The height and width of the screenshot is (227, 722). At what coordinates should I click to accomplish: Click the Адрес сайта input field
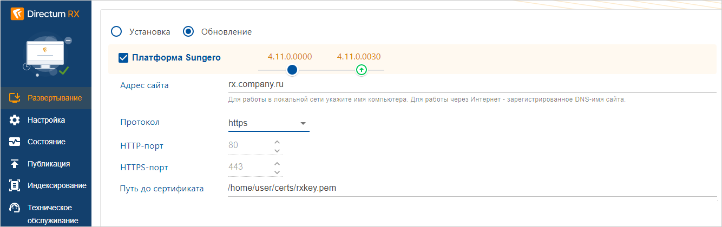tap(465, 85)
